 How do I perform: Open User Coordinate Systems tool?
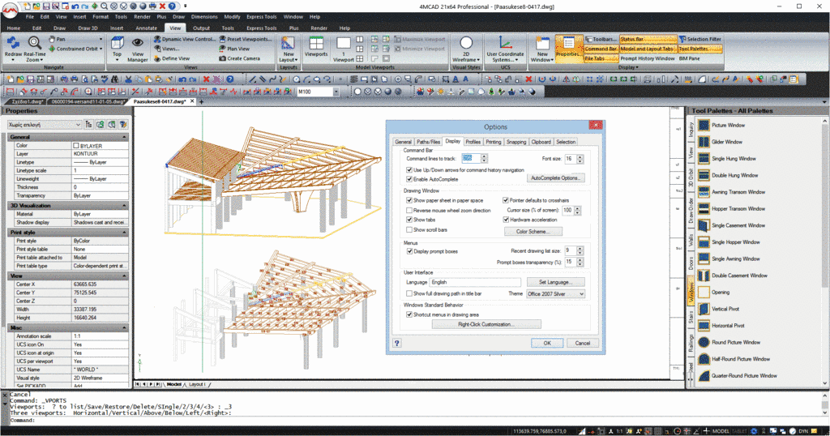[x=506, y=49]
